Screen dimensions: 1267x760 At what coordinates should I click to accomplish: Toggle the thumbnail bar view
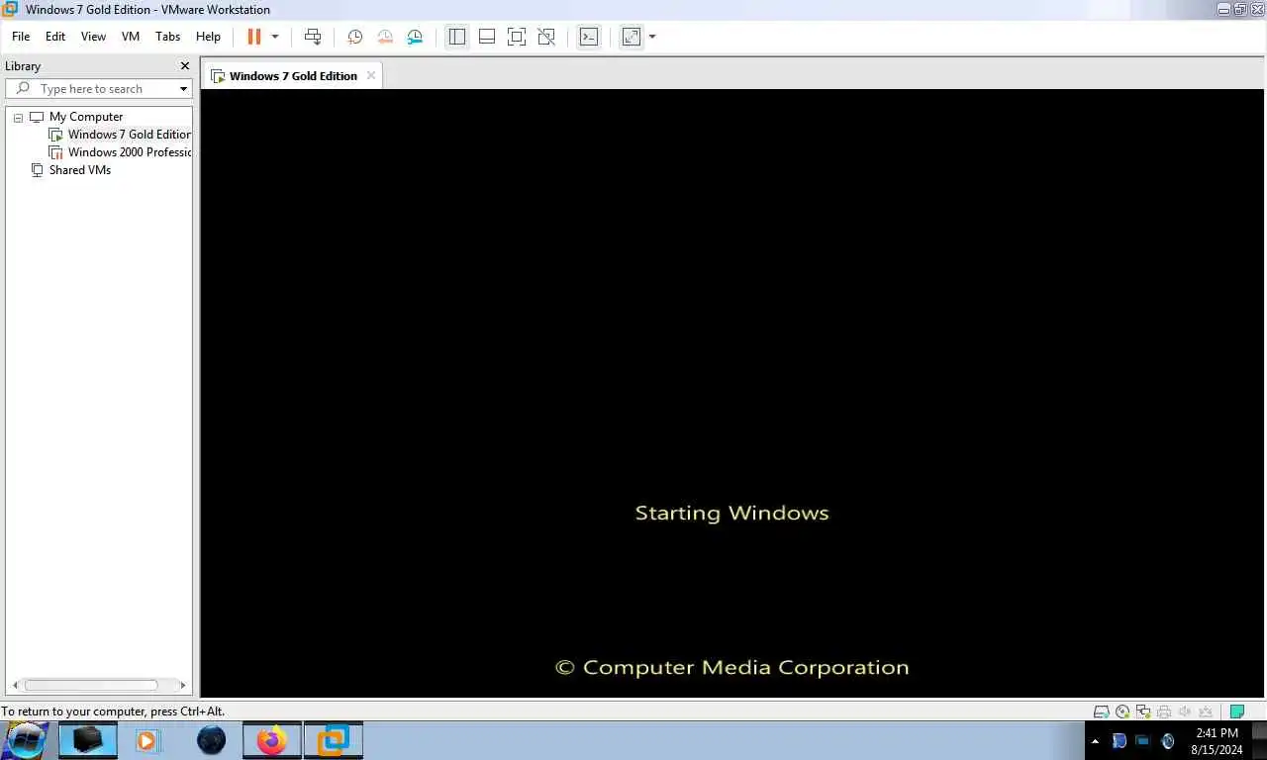click(486, 37)
